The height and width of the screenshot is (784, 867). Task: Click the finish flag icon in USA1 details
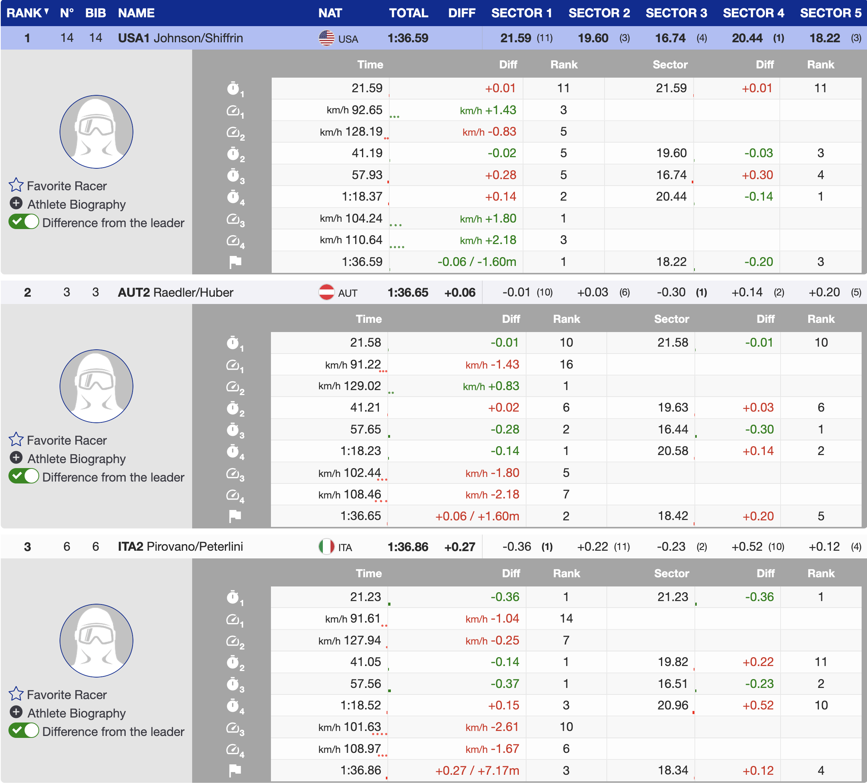(x=235, y=261)
